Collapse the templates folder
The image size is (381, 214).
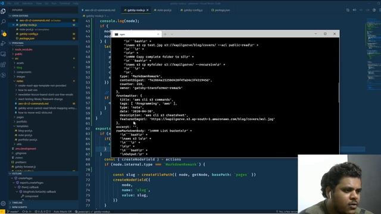click(23, 126)
